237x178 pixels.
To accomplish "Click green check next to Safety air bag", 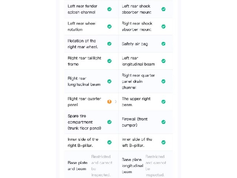I will (x=163, y=44).
